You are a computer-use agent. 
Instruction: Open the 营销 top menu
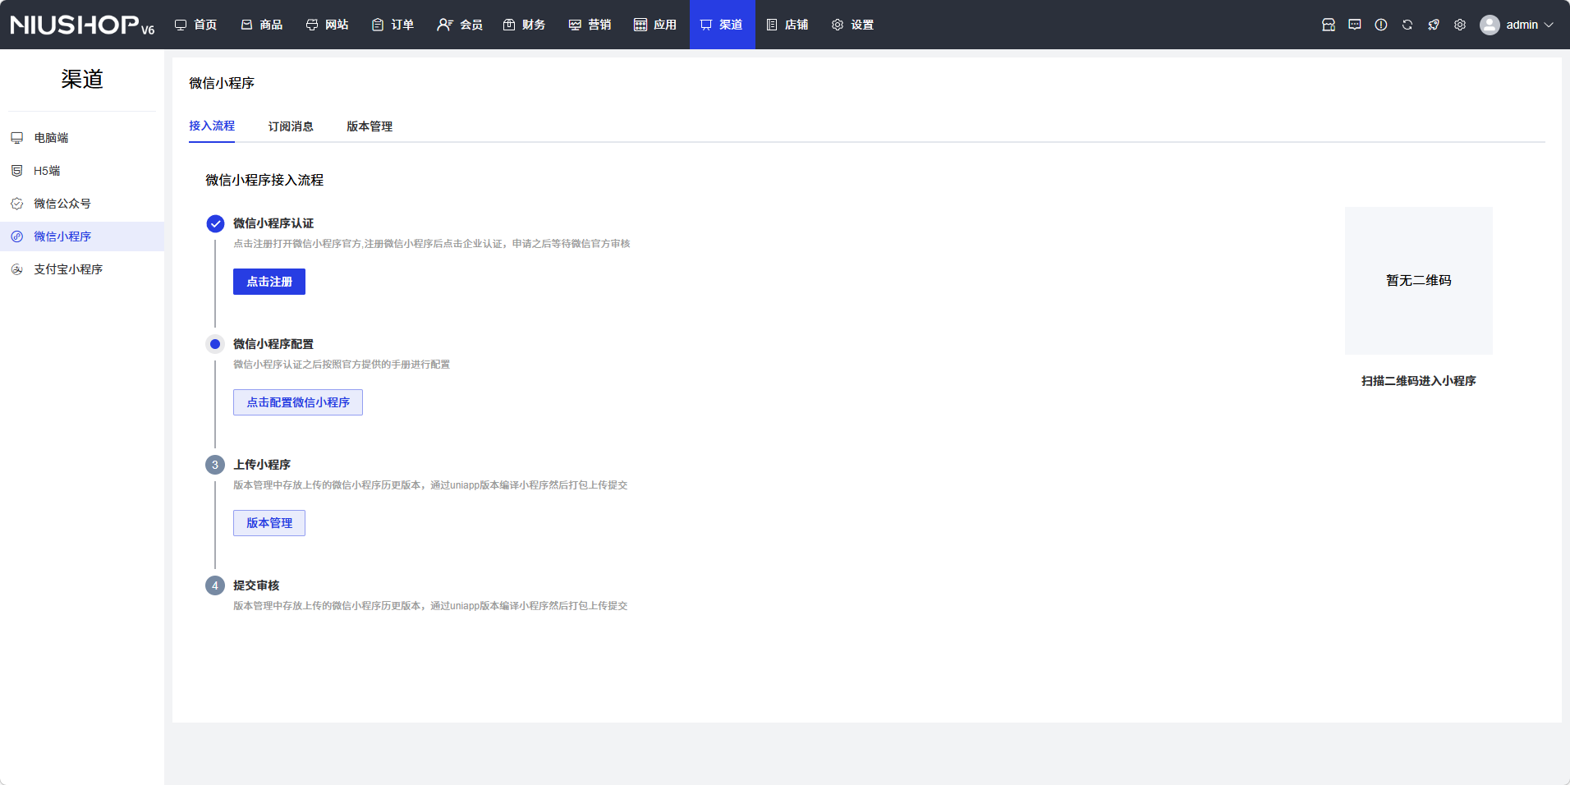[590, 25]
